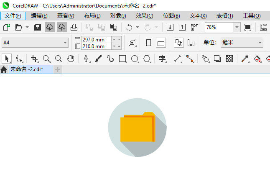Click the page width field 297.0 mm
Image resolution: width=270 pixels, height=182 pixels.
pyautogui.click(x=96, y=40)
